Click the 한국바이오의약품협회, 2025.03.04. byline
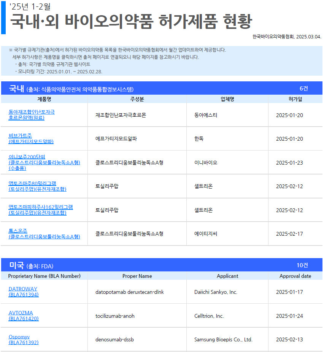The width and height of the screenshot is (324, 352). coord(287,36)
